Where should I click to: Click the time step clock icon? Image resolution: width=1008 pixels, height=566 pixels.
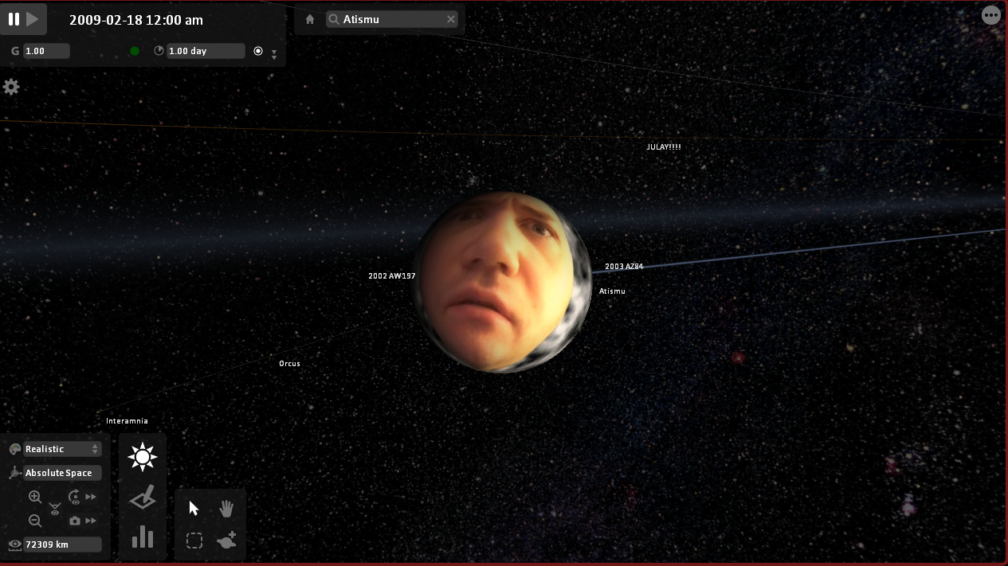[159, 51]
